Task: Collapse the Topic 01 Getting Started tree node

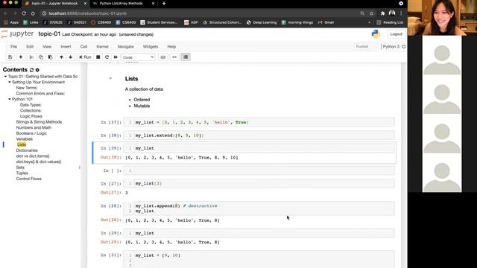Action: tap(5, 77)
